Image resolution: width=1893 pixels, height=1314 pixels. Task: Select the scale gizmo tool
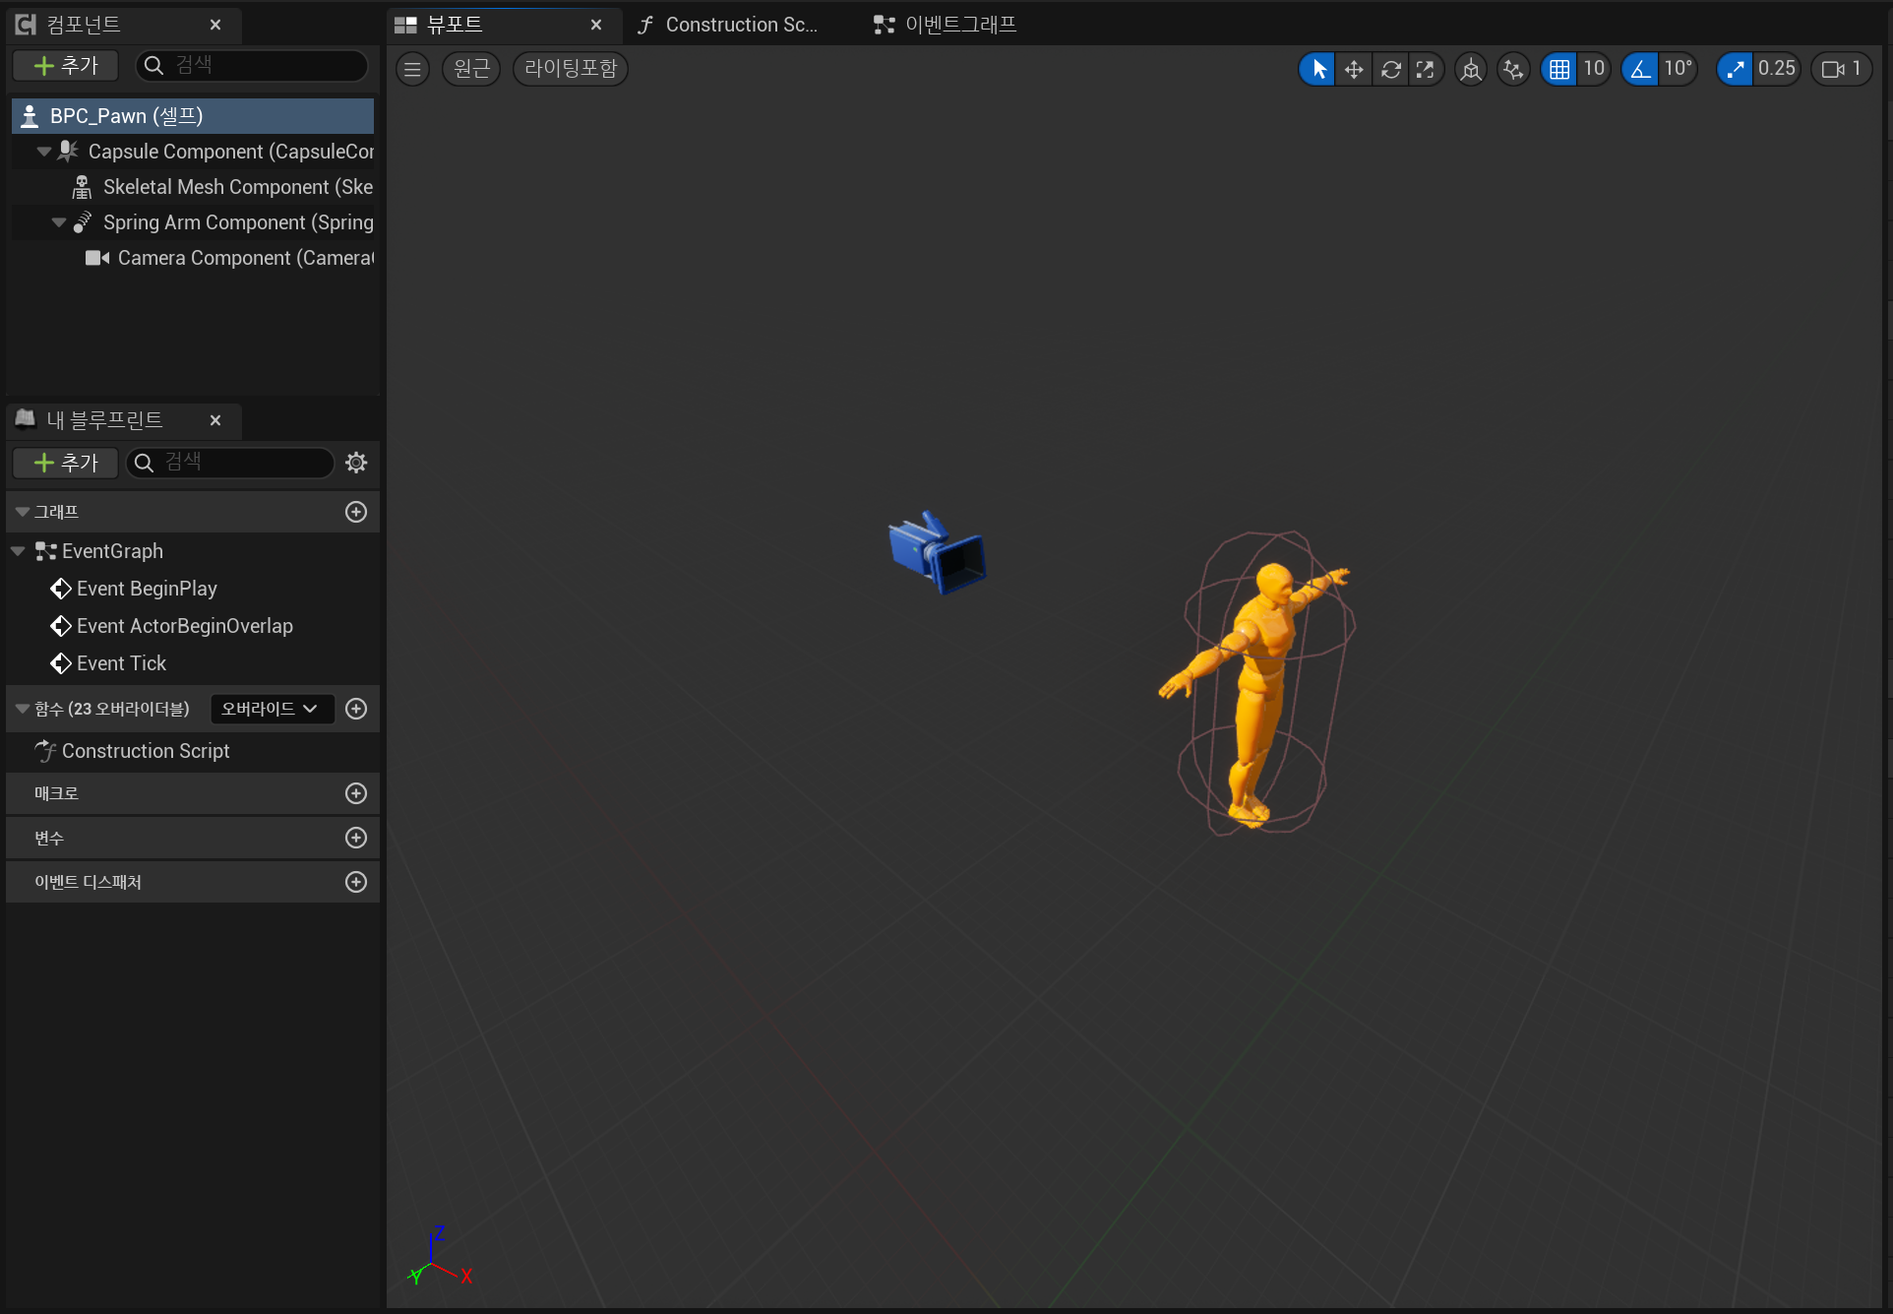click(x=1425, y=69)
